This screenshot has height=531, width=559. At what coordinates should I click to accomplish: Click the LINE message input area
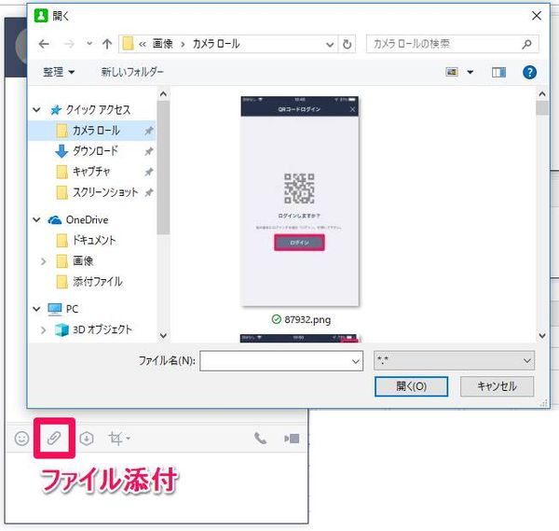coord(157,488)
